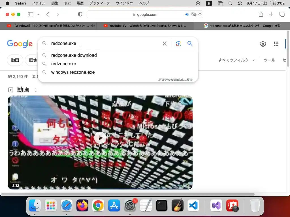This screenshot has height=217, width=290.
Task: Open App Store from the Dock
Action: click(x=114, y=206)
